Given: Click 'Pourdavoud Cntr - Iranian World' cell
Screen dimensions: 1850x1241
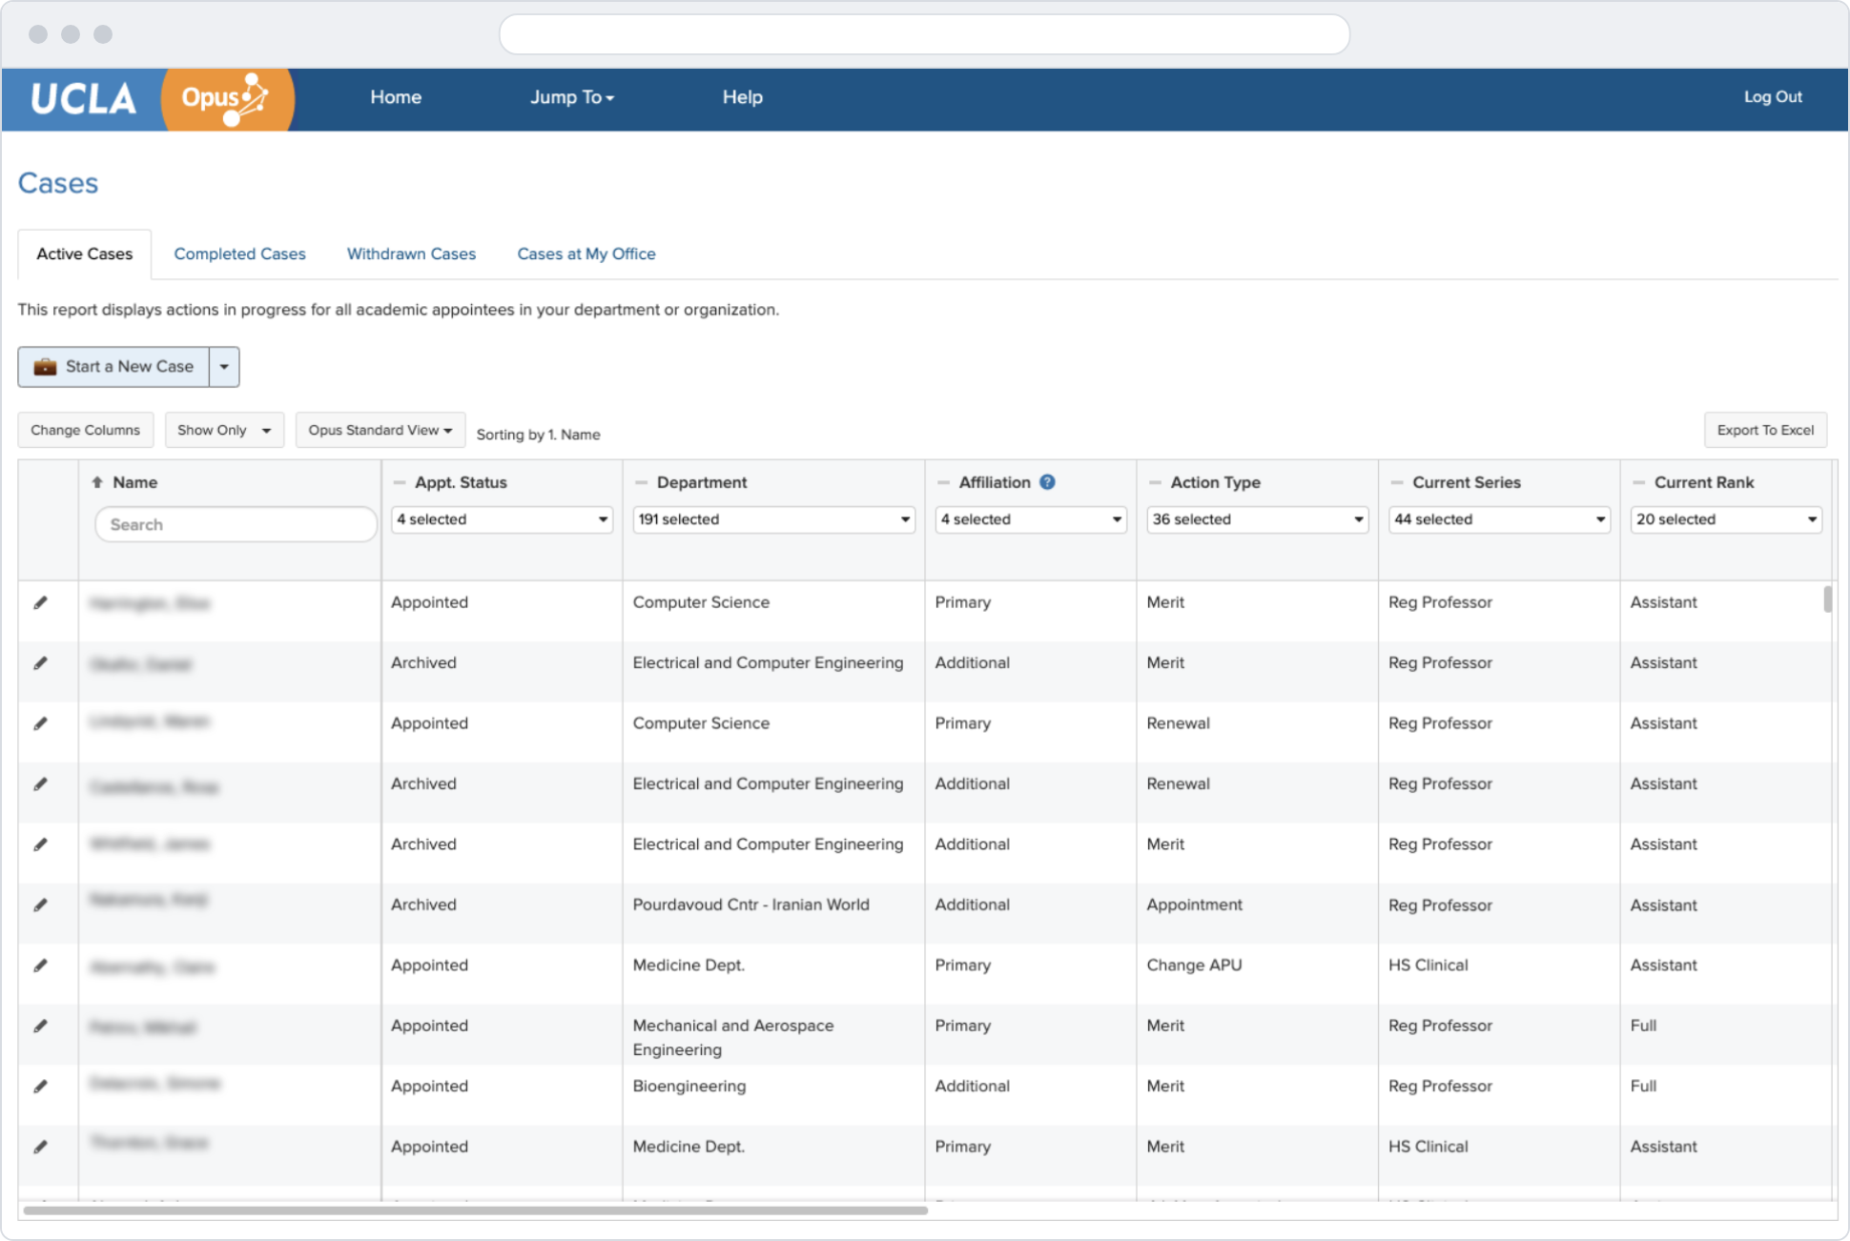Looking at the screenshot, I should [x=750, y=905].
